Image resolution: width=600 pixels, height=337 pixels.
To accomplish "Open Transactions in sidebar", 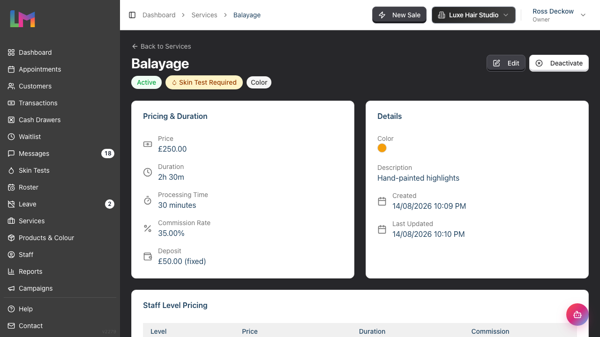I will pos(60,103).
